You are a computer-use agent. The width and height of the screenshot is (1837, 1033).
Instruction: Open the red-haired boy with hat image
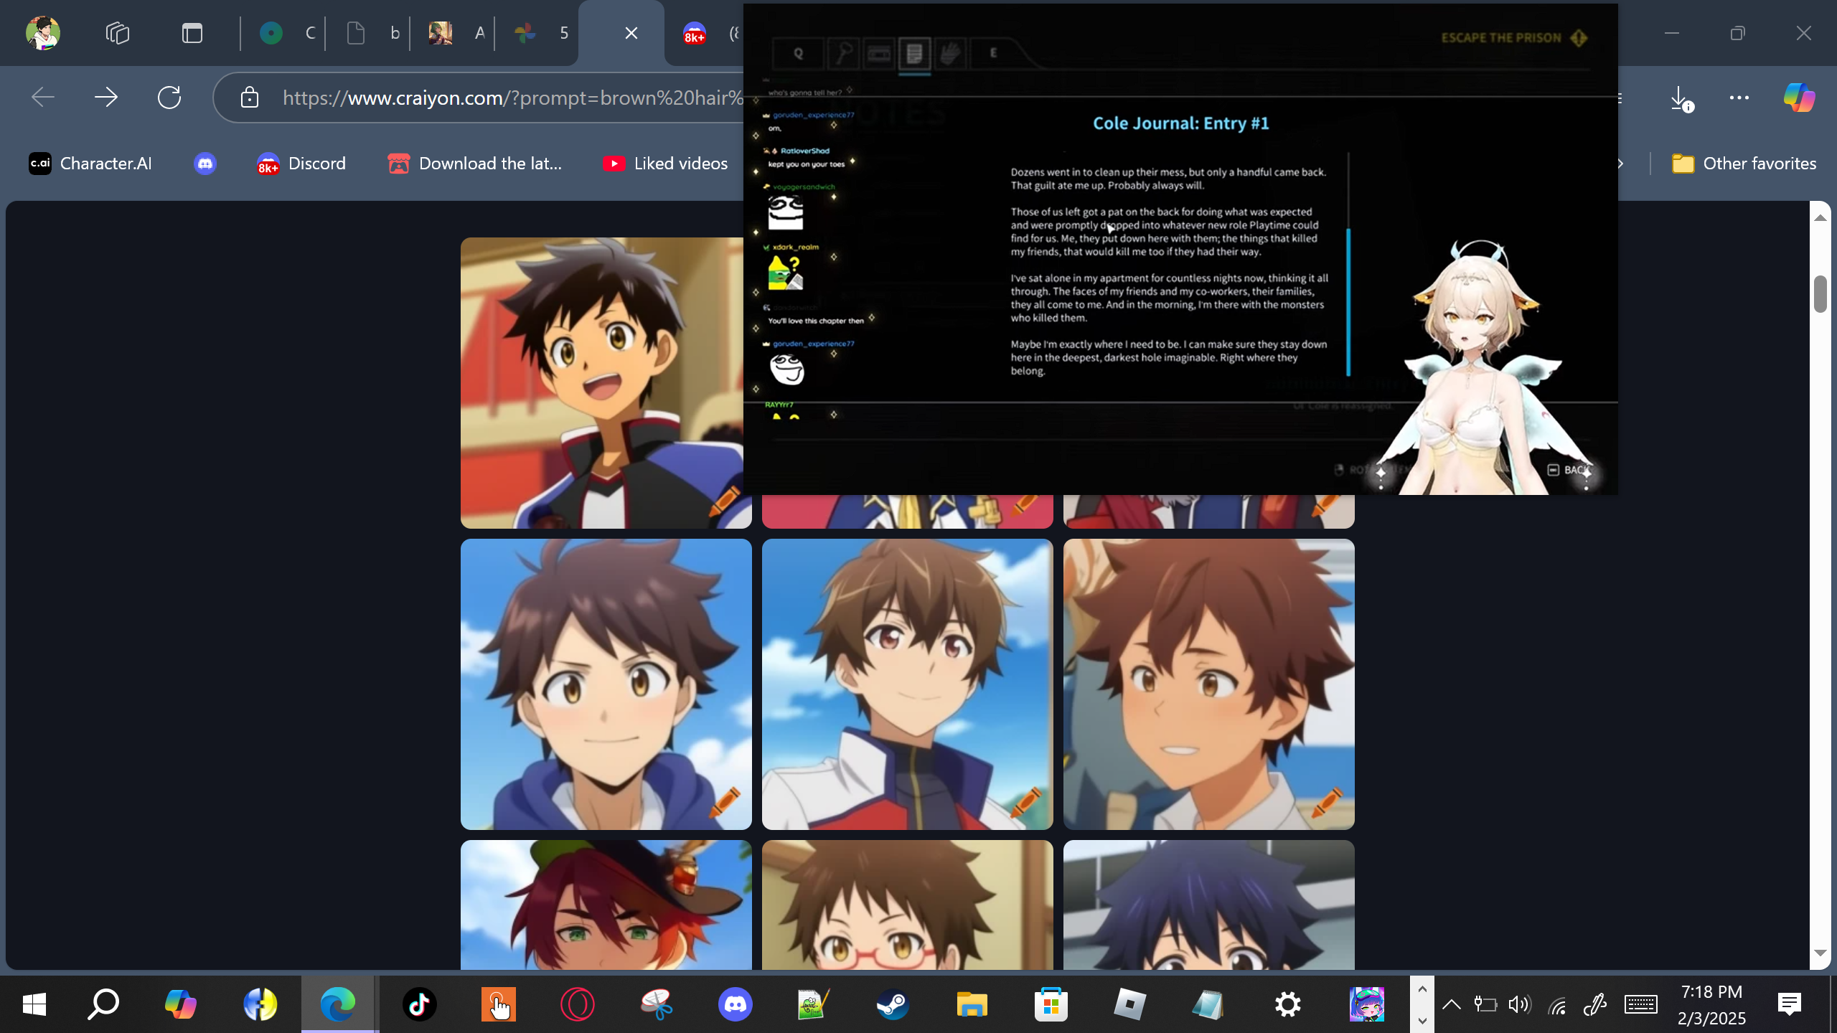tap(606, 905)
